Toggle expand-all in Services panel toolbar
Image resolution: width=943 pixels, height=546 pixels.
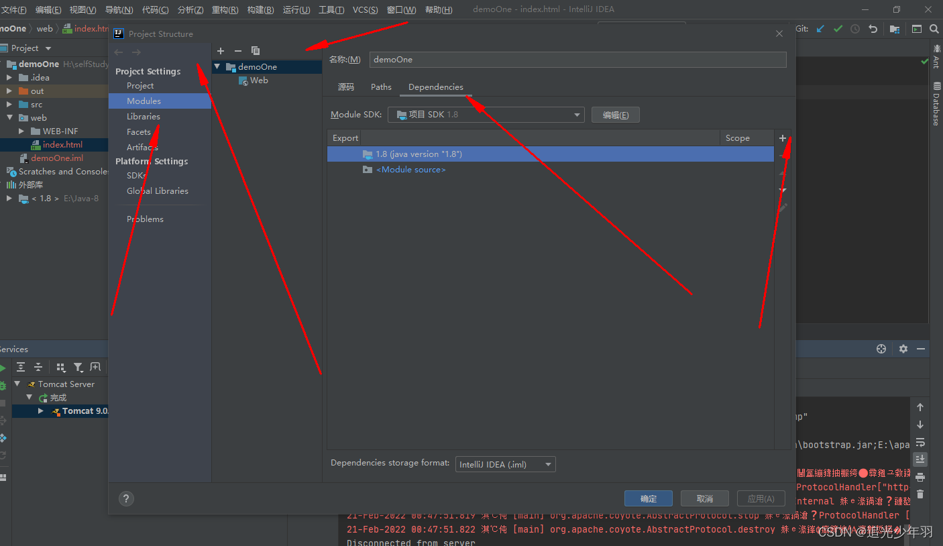(x=21, y=367)
